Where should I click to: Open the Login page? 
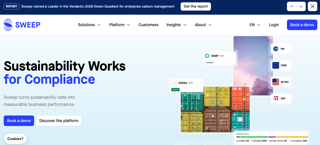coord(274,25)
